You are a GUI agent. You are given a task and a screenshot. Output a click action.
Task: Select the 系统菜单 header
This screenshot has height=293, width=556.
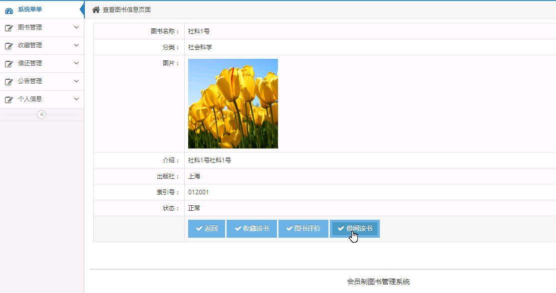[42, 9]
